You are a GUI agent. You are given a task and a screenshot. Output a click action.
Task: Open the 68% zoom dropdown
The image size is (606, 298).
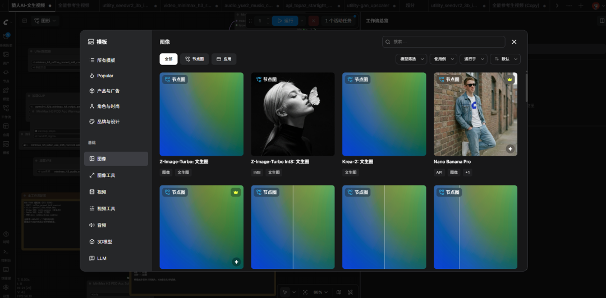[x=320, y=292]
